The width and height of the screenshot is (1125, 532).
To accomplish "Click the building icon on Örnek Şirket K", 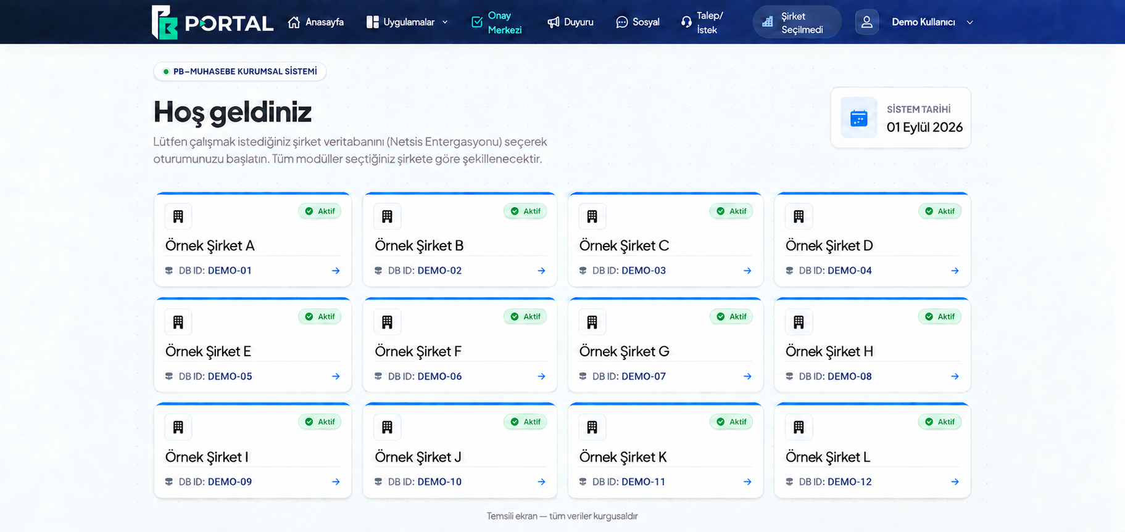I will coord(592,427).
